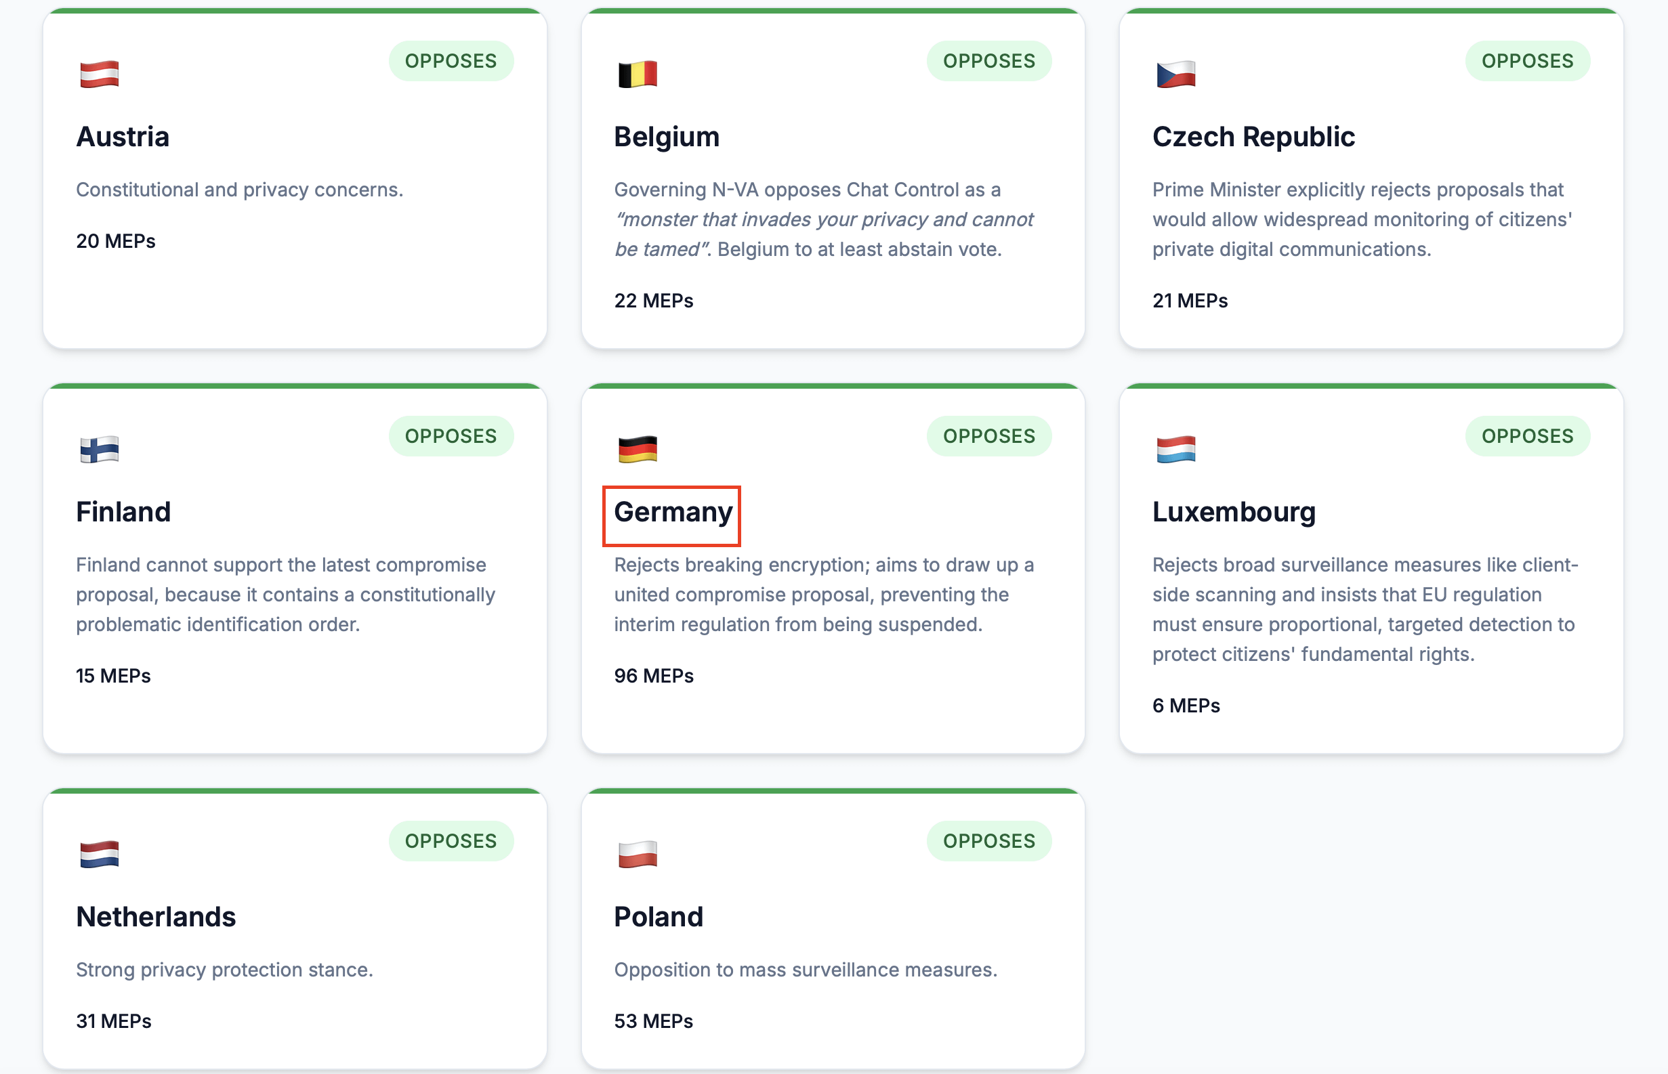Click the Germany country heading
1668x1074 pixels.
tap(673, 513)
